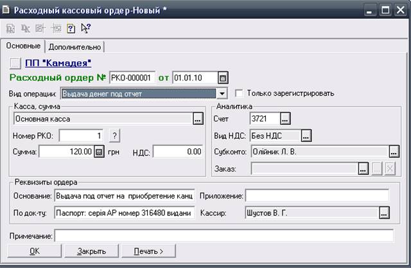Viewport: 411px width, 268px height.
Task: Click into the Примечание text field
Action: point(223,236)
